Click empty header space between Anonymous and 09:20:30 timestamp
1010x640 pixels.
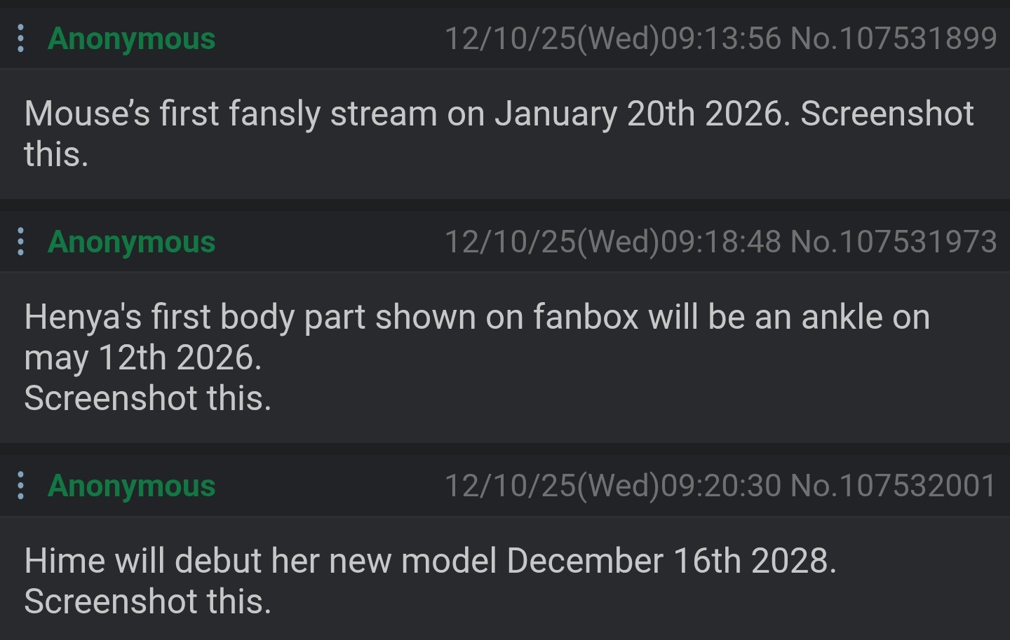330,485
